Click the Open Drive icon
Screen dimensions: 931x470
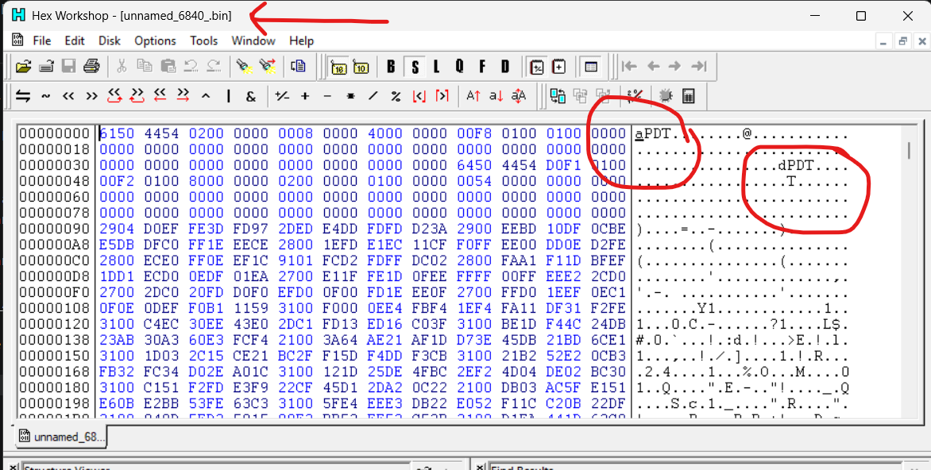click(x=46, y=67)
